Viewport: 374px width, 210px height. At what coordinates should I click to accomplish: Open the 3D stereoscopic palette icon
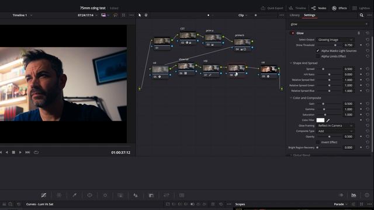(x=182, y=195)
